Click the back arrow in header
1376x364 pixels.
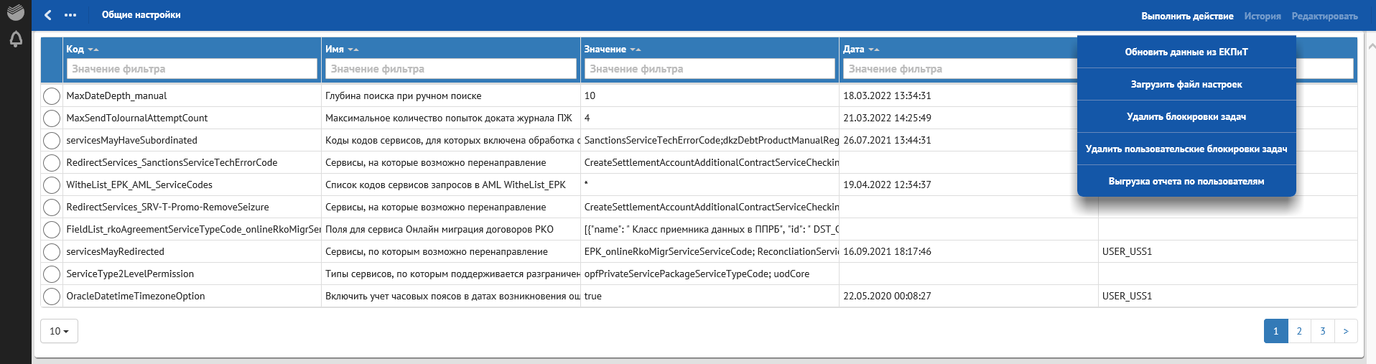tap(48, 15)
